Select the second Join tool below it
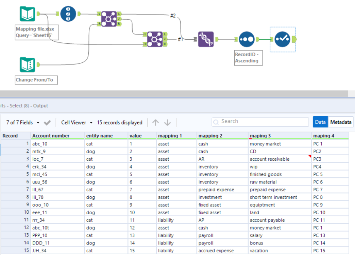Screen dimensions: 355x255 (x=155, y=40)
